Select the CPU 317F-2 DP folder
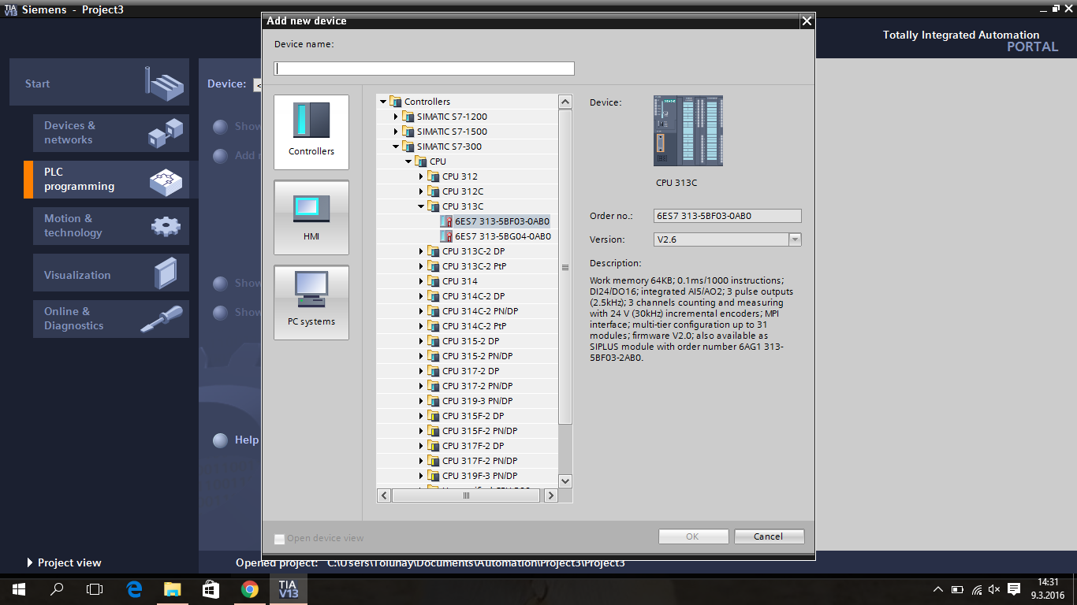This screenshot has width=1077, height=605. pyautogui.click(x=473, y=446)
